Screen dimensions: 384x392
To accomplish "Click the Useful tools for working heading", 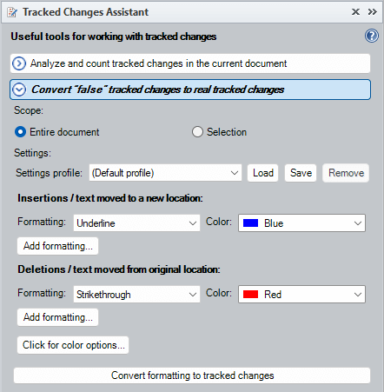I will pyautogui.click(x=114, y=37).
